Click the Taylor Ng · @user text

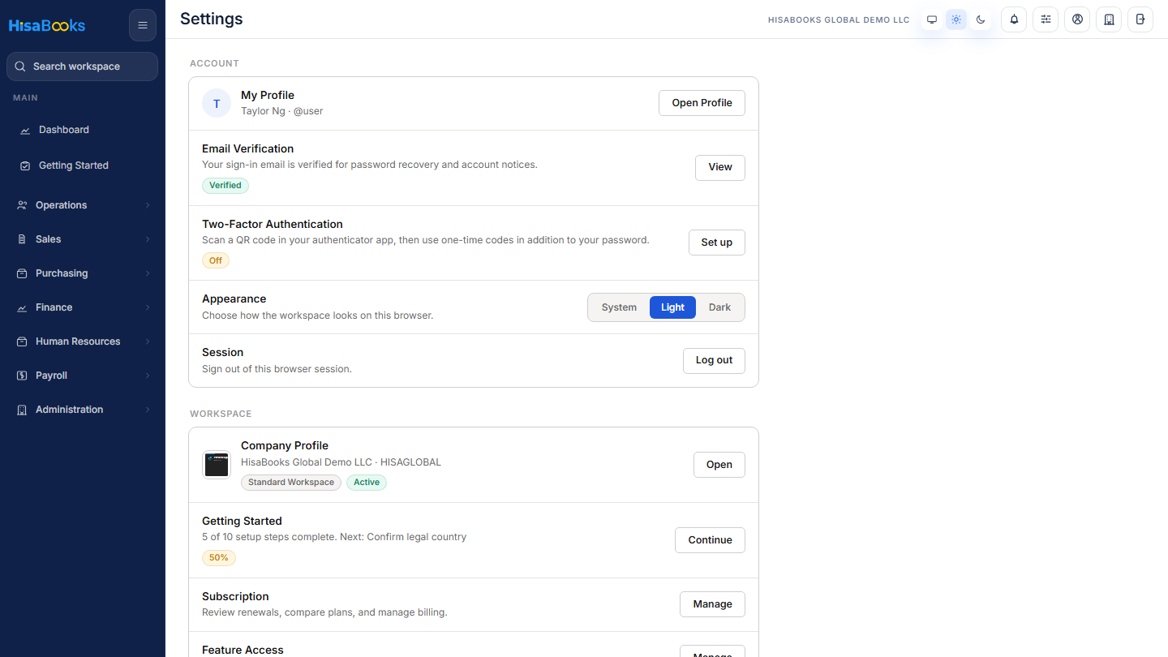[x=282, y=111]
